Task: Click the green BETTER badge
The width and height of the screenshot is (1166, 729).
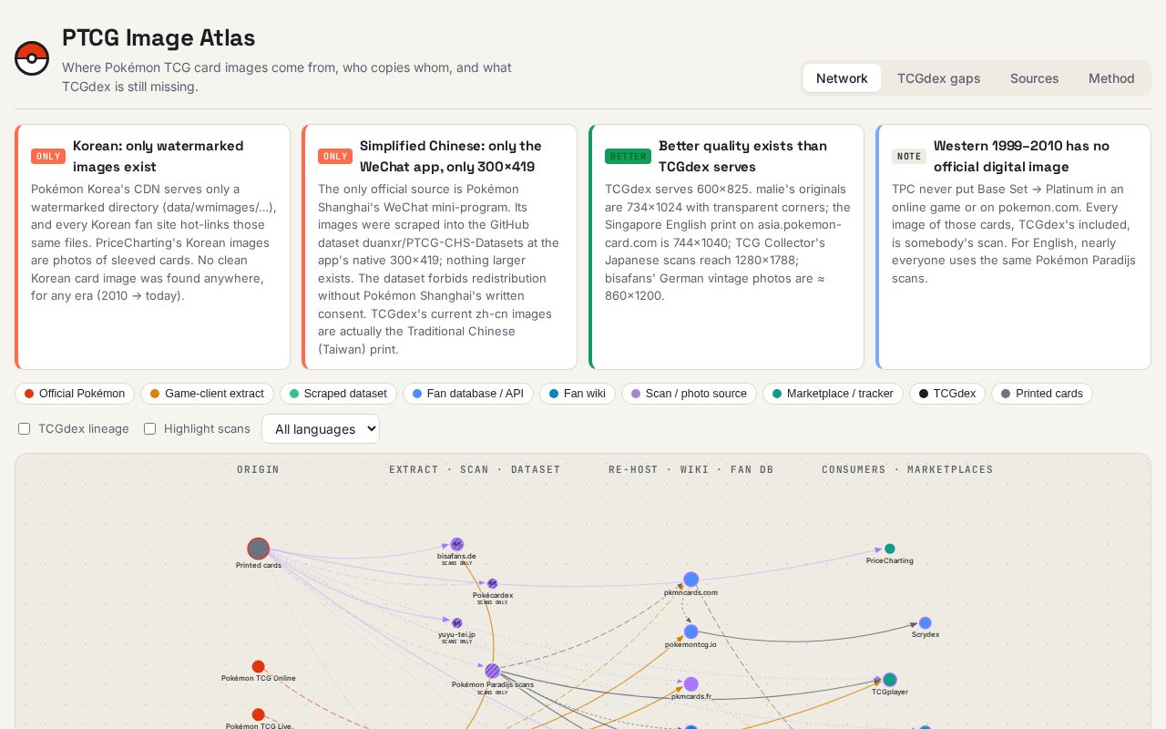Action: pos(629,156)
